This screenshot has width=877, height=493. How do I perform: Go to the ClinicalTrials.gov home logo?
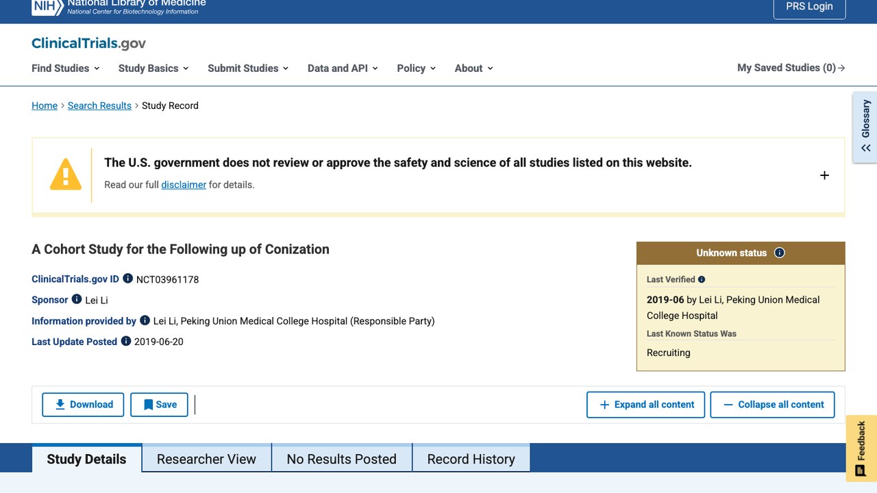(88, 43)
